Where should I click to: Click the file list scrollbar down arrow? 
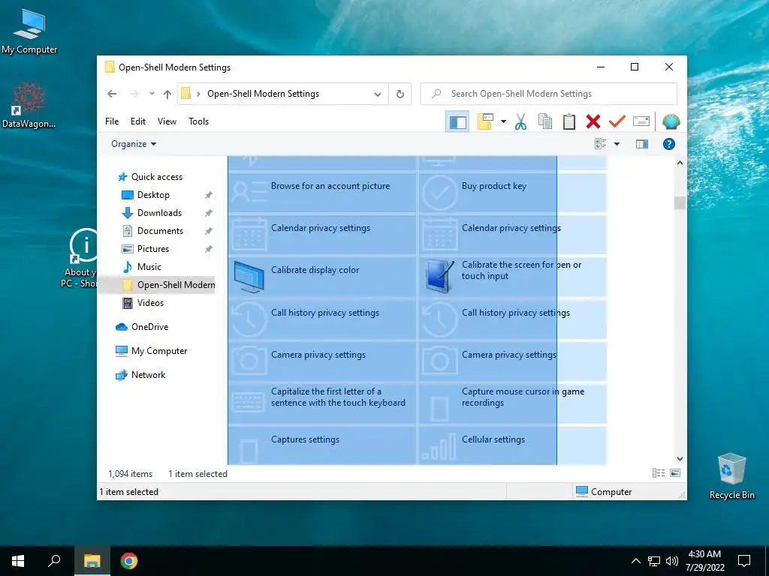tap(680, 459)
